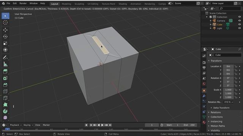Activate the Transform tool
This screenshot has width=243, height=136.
click(5, 50)
